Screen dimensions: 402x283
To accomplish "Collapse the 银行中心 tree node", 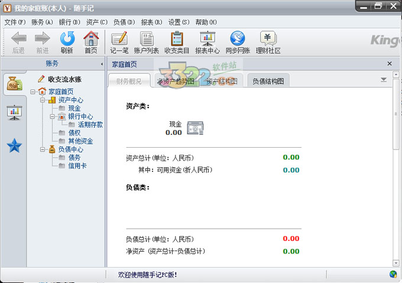I will pyautogui.click(x=53, y=117).
